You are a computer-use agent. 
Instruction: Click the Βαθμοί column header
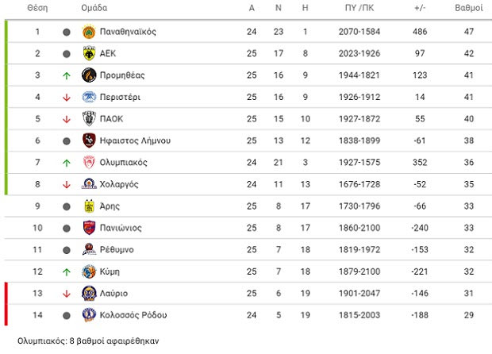pos(469,8)
